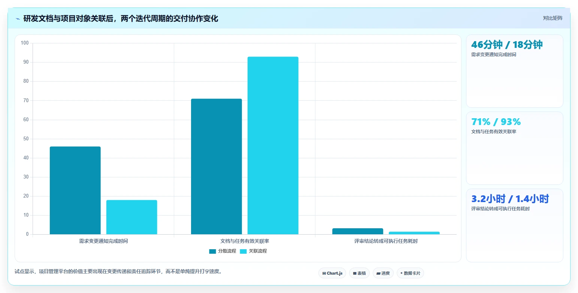Click x-axis label 文档与任务有效关联率
578x293 pixels.
[245, 241]
